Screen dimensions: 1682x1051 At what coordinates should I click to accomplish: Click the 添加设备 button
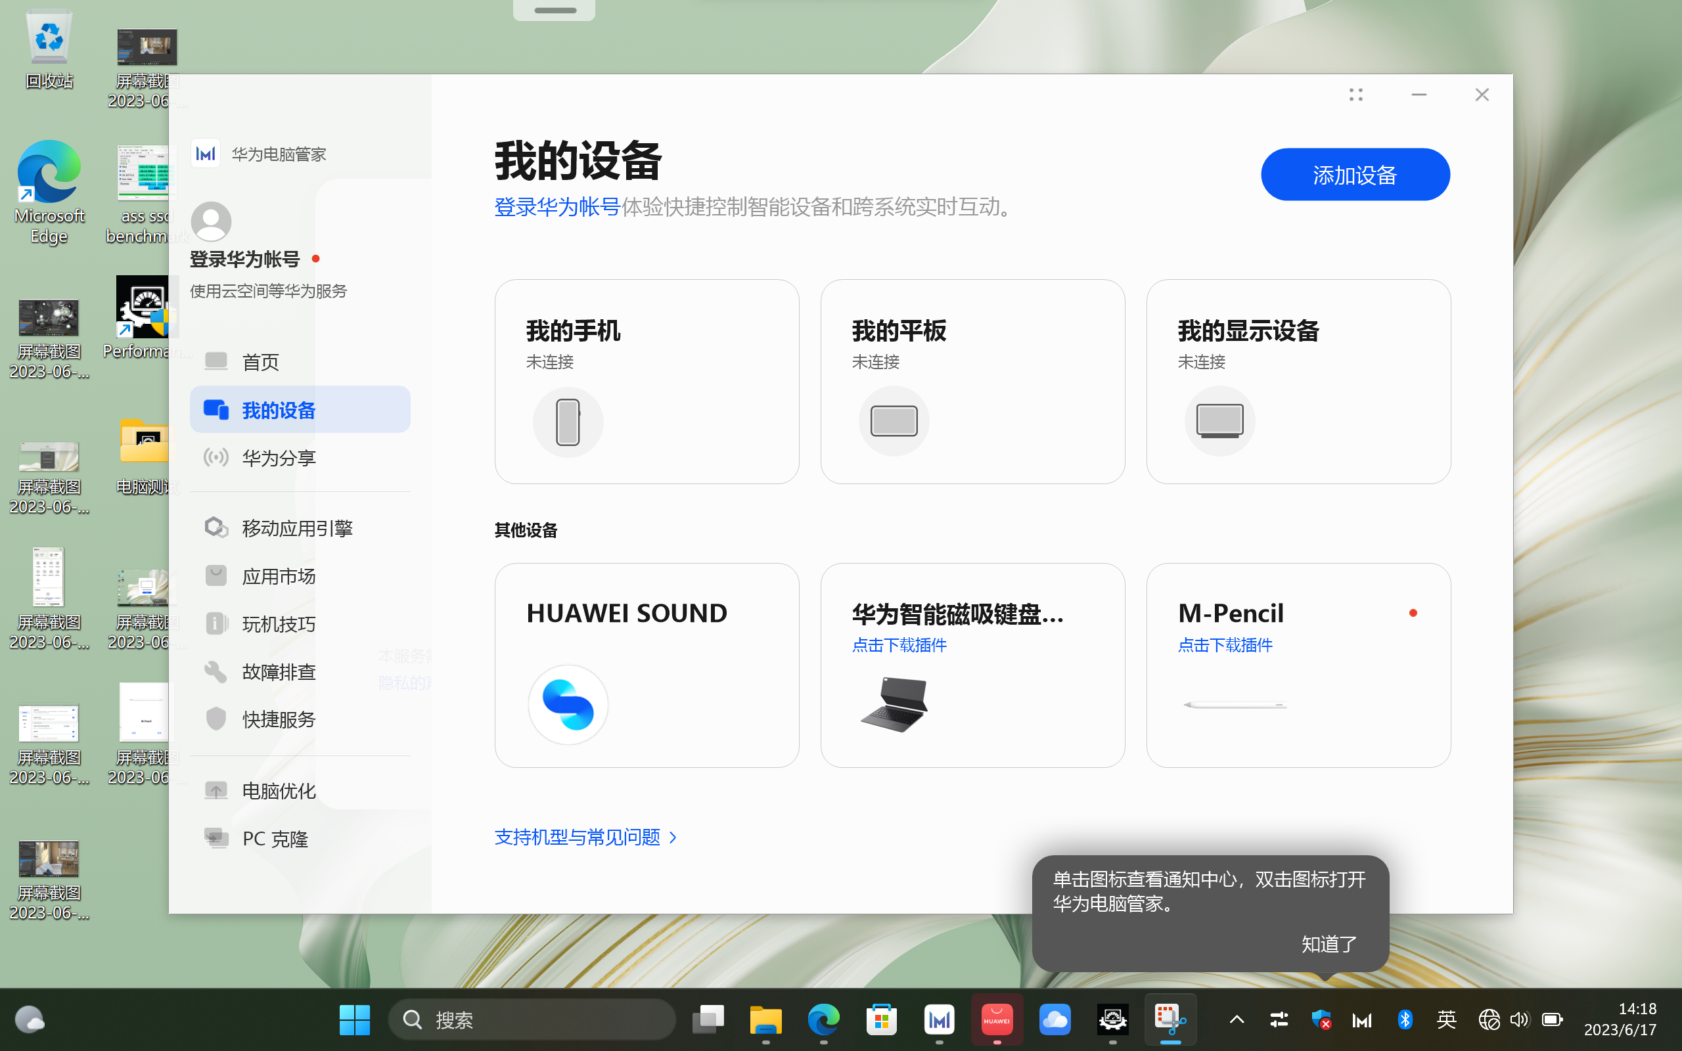tap(1355, 175)
